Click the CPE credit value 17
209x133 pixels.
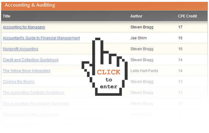(x=180, y=27)
